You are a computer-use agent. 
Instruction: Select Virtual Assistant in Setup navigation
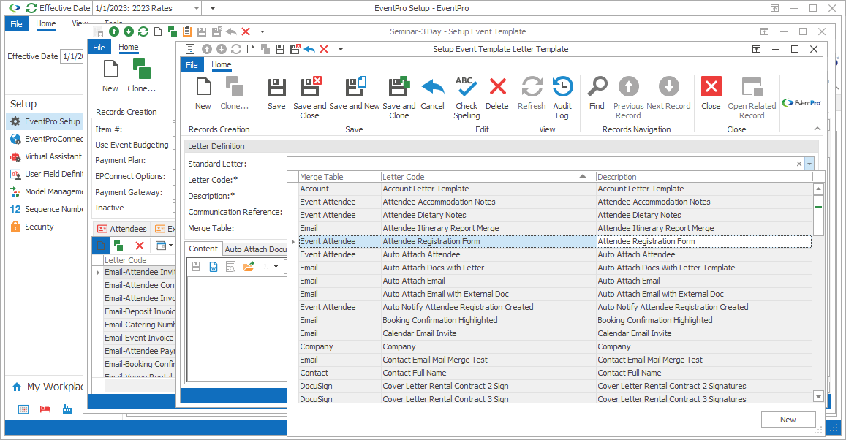tap(45, 156)
